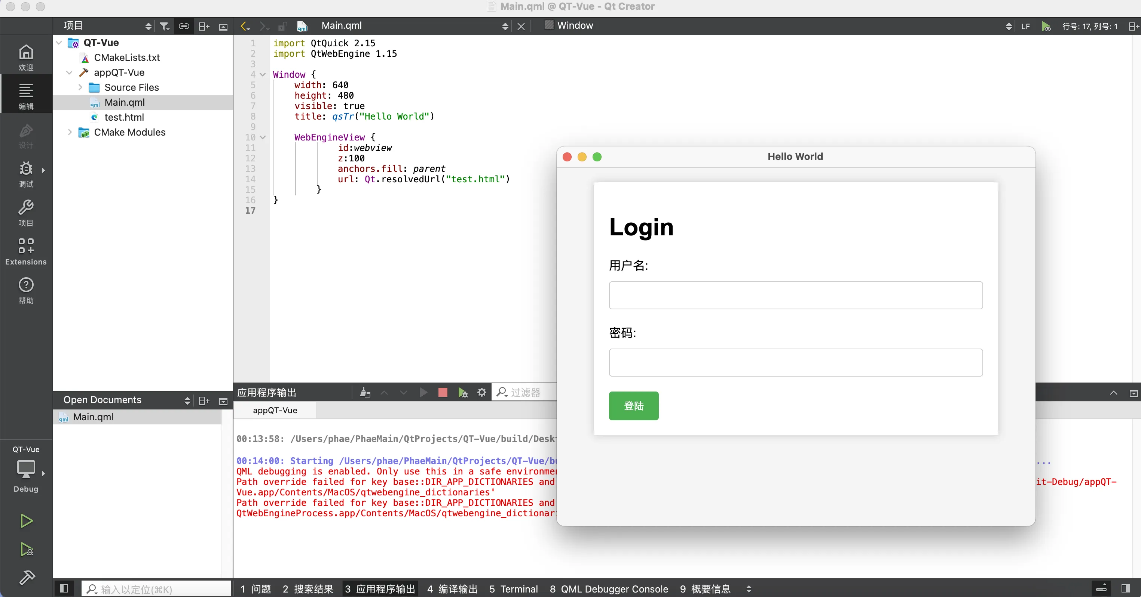
Task: Click the locator input (输入以定位)
Action: click(x=156, y=589)
